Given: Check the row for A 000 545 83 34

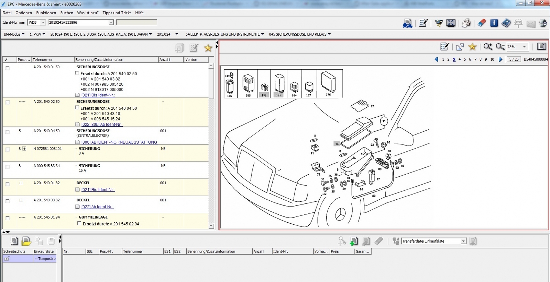Looking at the screenshot, I should coord(8,167).
